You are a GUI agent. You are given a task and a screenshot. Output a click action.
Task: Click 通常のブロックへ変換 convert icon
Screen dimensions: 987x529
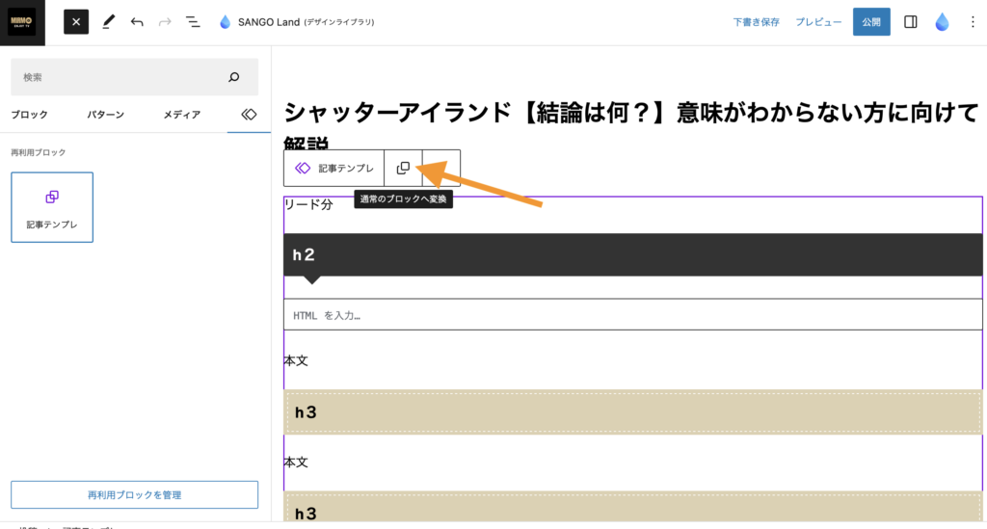pyautogui.click(x=403, y=168)
